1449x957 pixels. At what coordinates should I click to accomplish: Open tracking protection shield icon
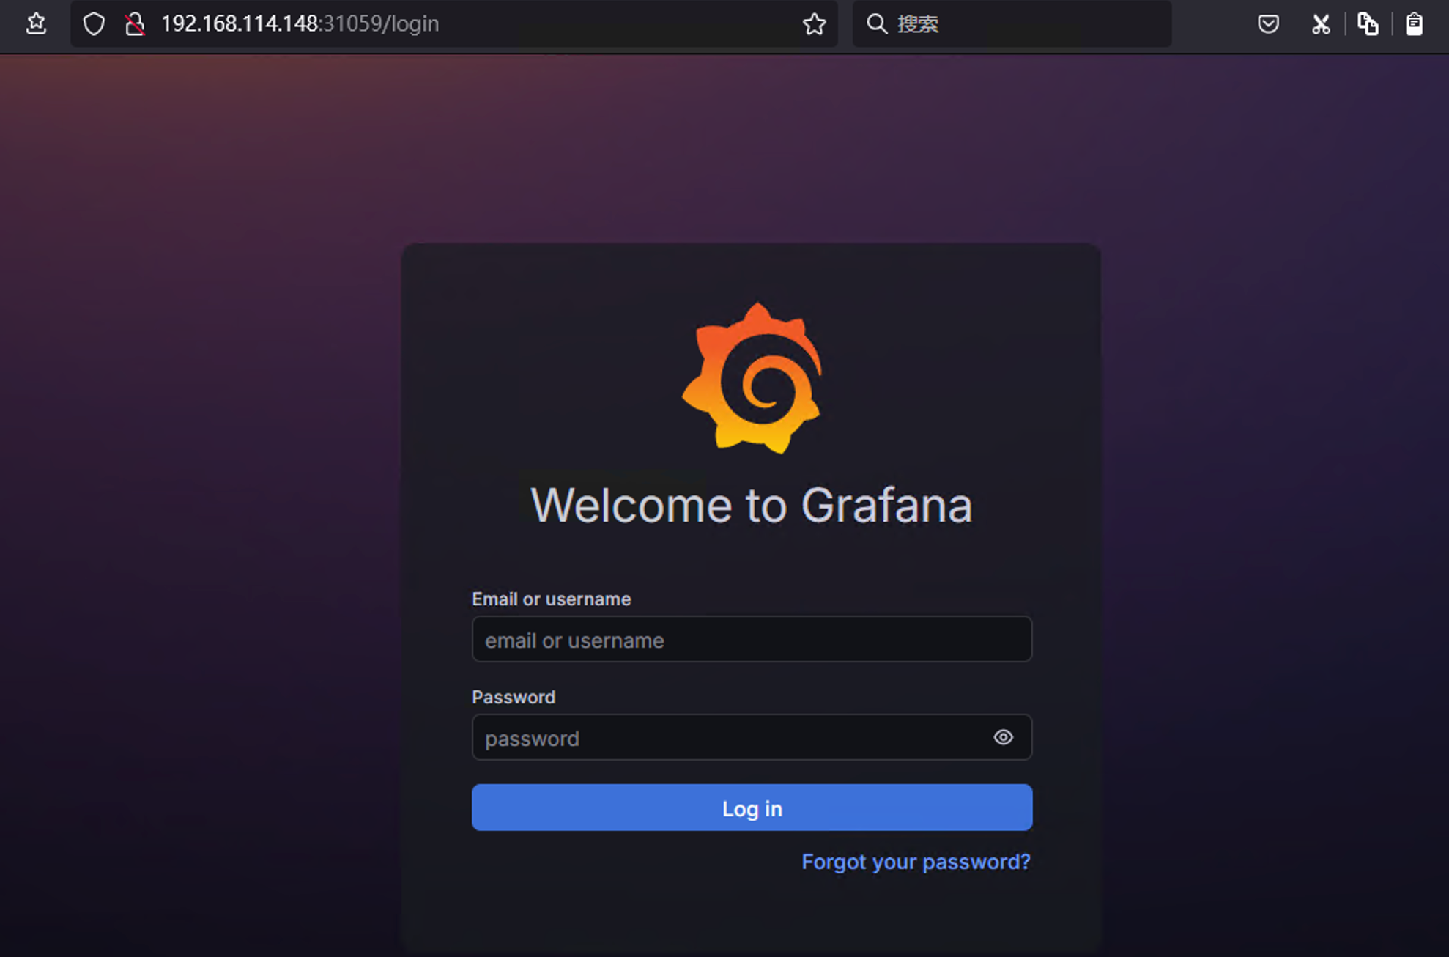click(x=94, y=24)
